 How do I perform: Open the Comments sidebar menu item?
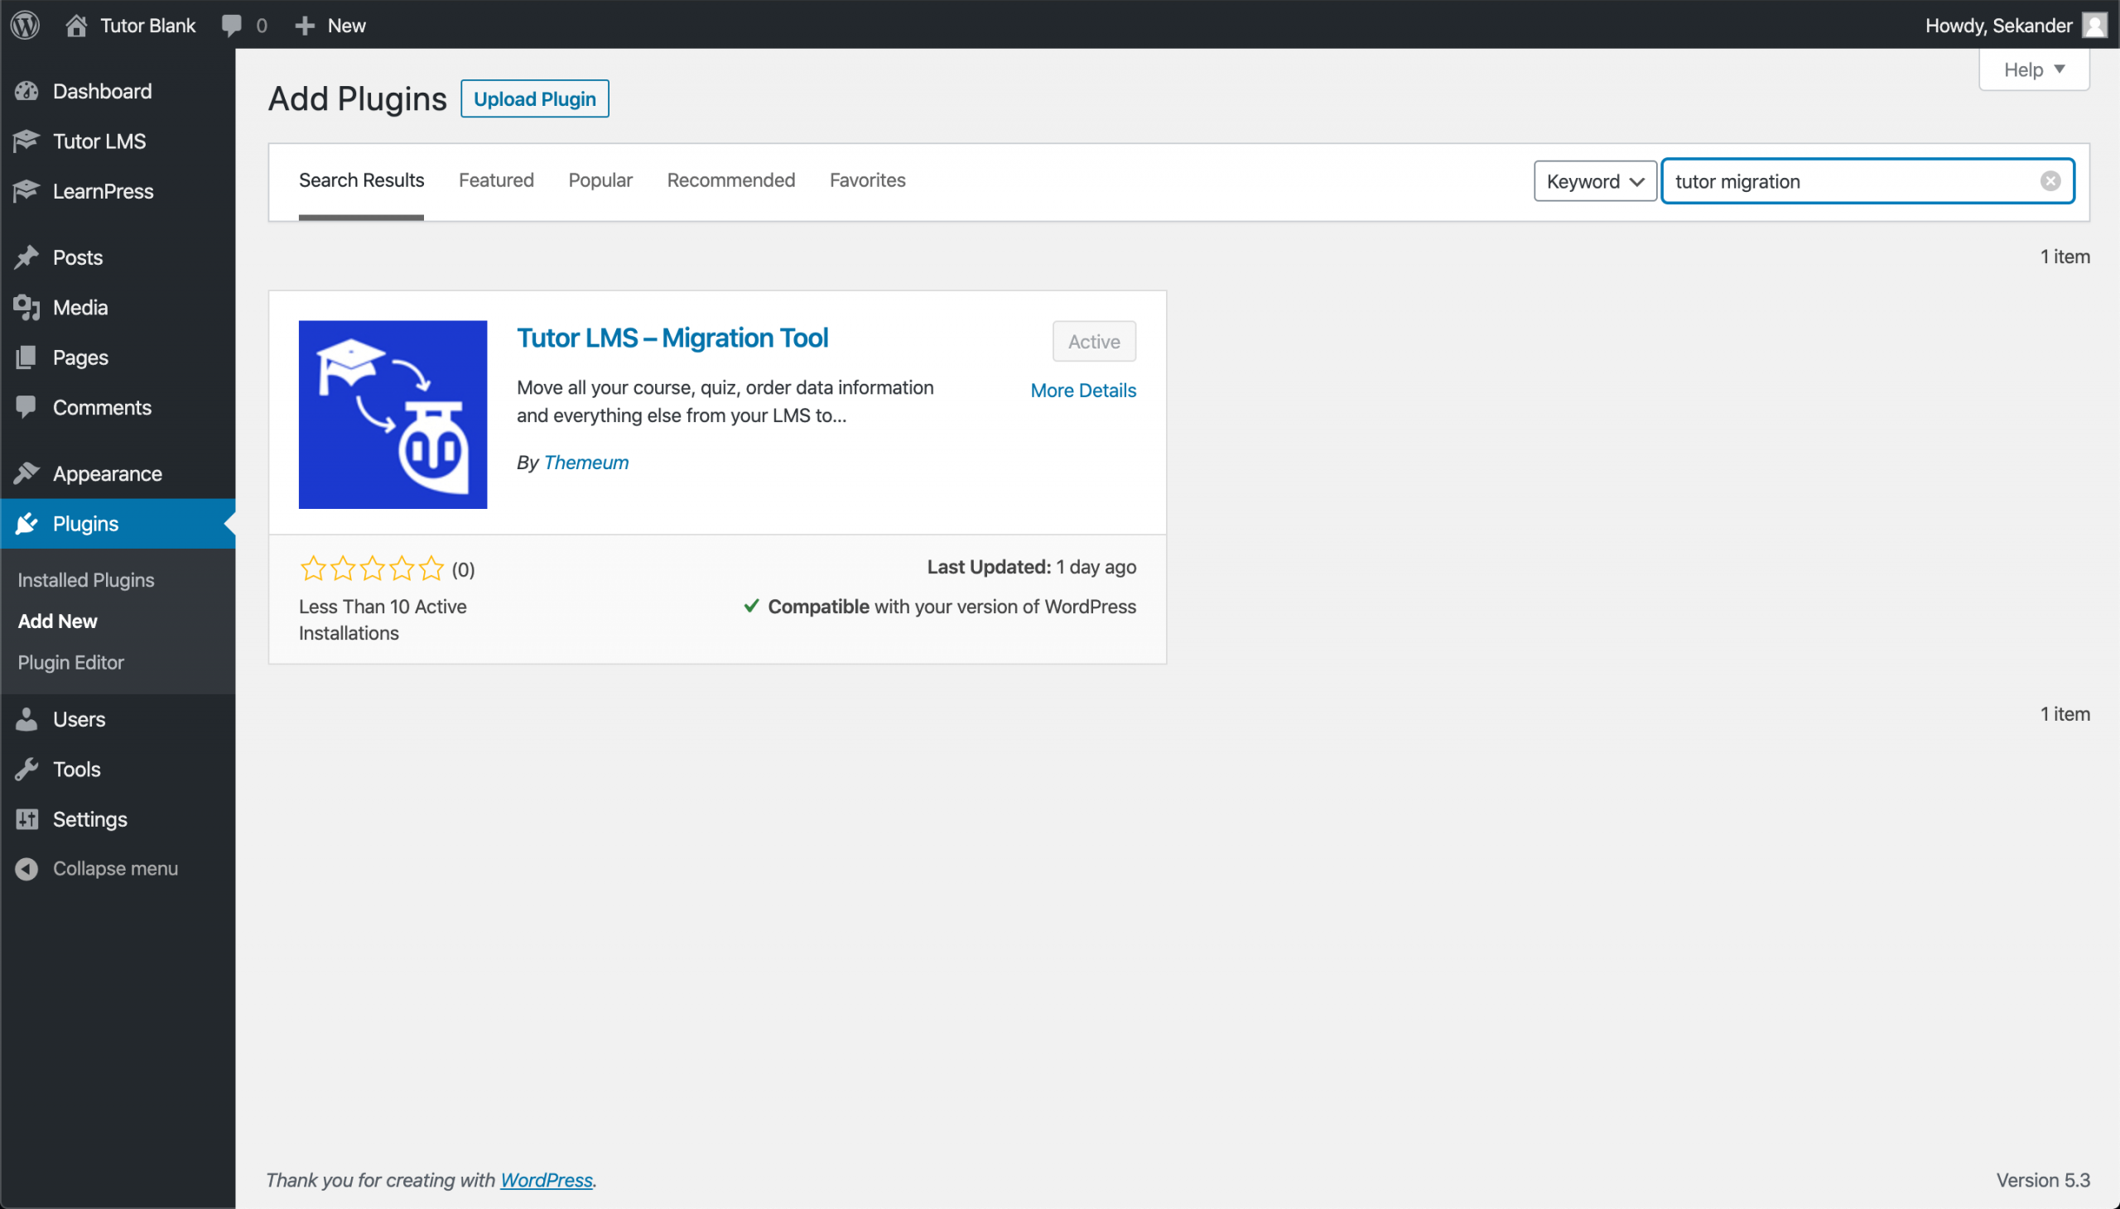coord(102,407)
